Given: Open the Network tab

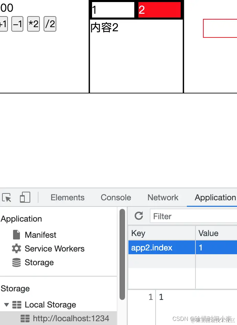Looking at the screenshot, I should point(163,198).
